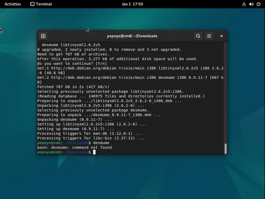Open the power menu icon
This screenshot has width=265, height=199.
click(259, 4)
